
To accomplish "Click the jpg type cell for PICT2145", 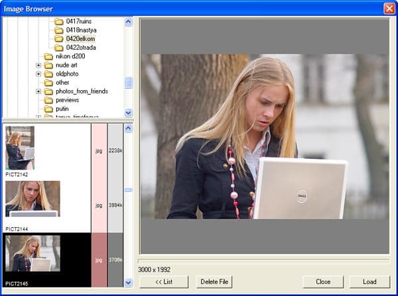I will coord(99,260).
